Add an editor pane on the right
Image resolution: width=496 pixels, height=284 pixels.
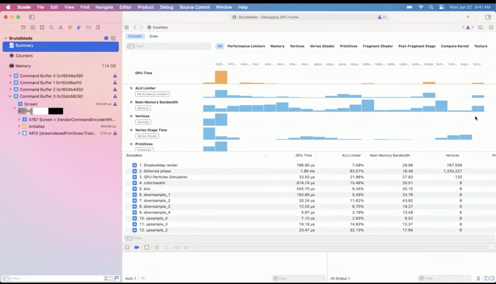tap(491, 27)
